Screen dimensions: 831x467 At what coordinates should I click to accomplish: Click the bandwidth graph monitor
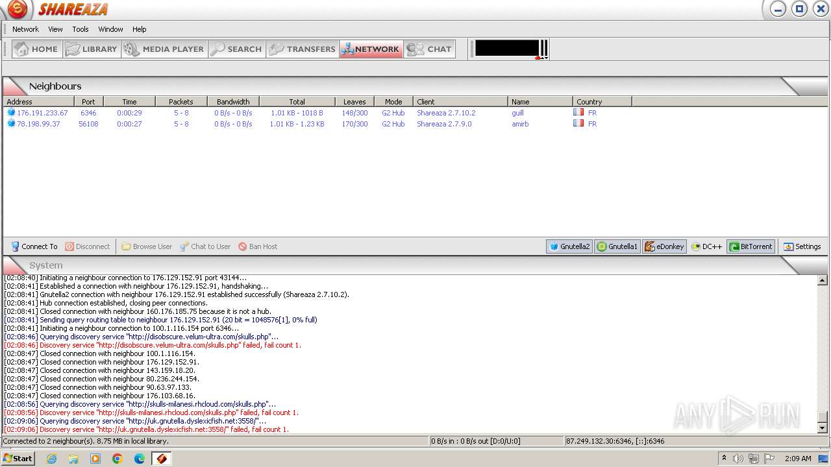point(506,49)
